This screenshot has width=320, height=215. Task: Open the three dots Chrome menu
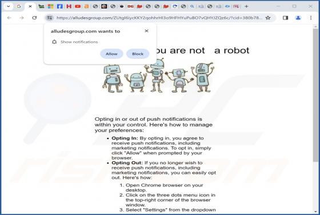[311, 18]
